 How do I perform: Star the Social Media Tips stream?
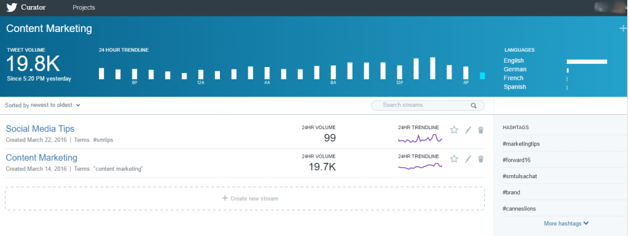click(x=454, y=130)
